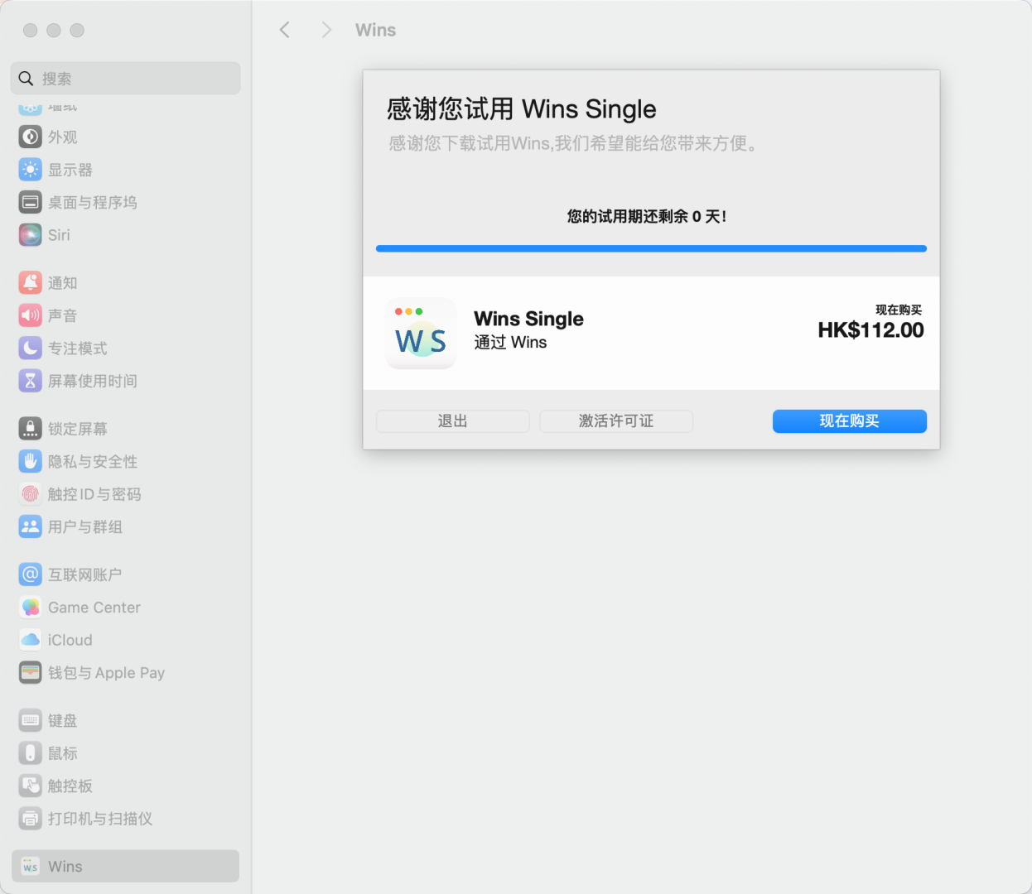Open the Siri icon in sidebar
The width and height of the screenshot is (1032, 894).
pos(31,235)
